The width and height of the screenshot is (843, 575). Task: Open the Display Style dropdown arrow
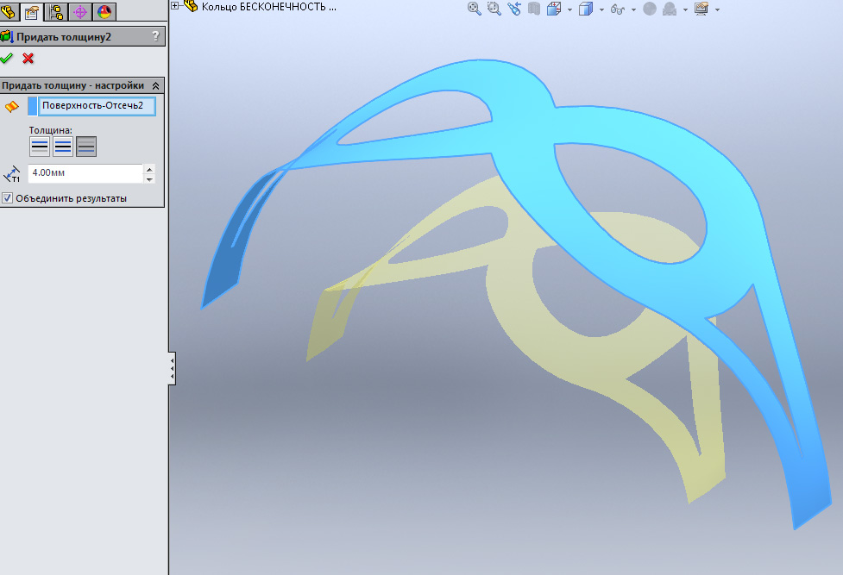601,9
